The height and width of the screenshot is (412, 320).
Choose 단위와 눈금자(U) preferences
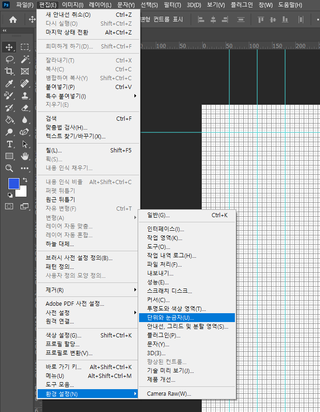187,317
